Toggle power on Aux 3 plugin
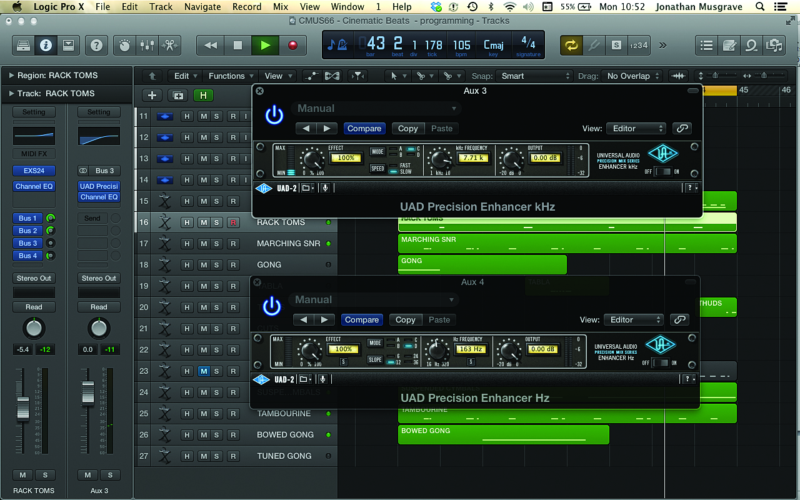The height and width of the screenshot is (500, 800). point(274,116)
